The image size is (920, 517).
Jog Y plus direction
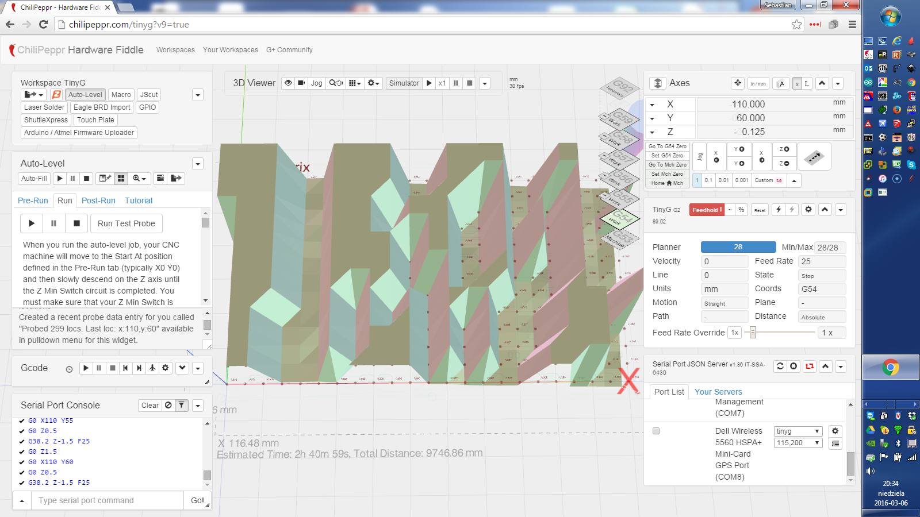pyautogui.click(x=739, y=149)
